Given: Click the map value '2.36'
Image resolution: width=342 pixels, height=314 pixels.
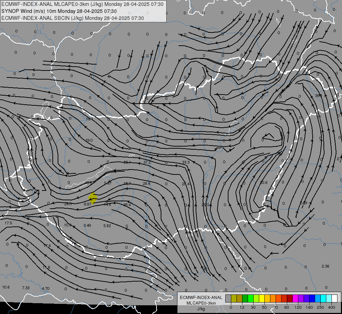Looking at the screenshot, I should [x=326, y=266].
